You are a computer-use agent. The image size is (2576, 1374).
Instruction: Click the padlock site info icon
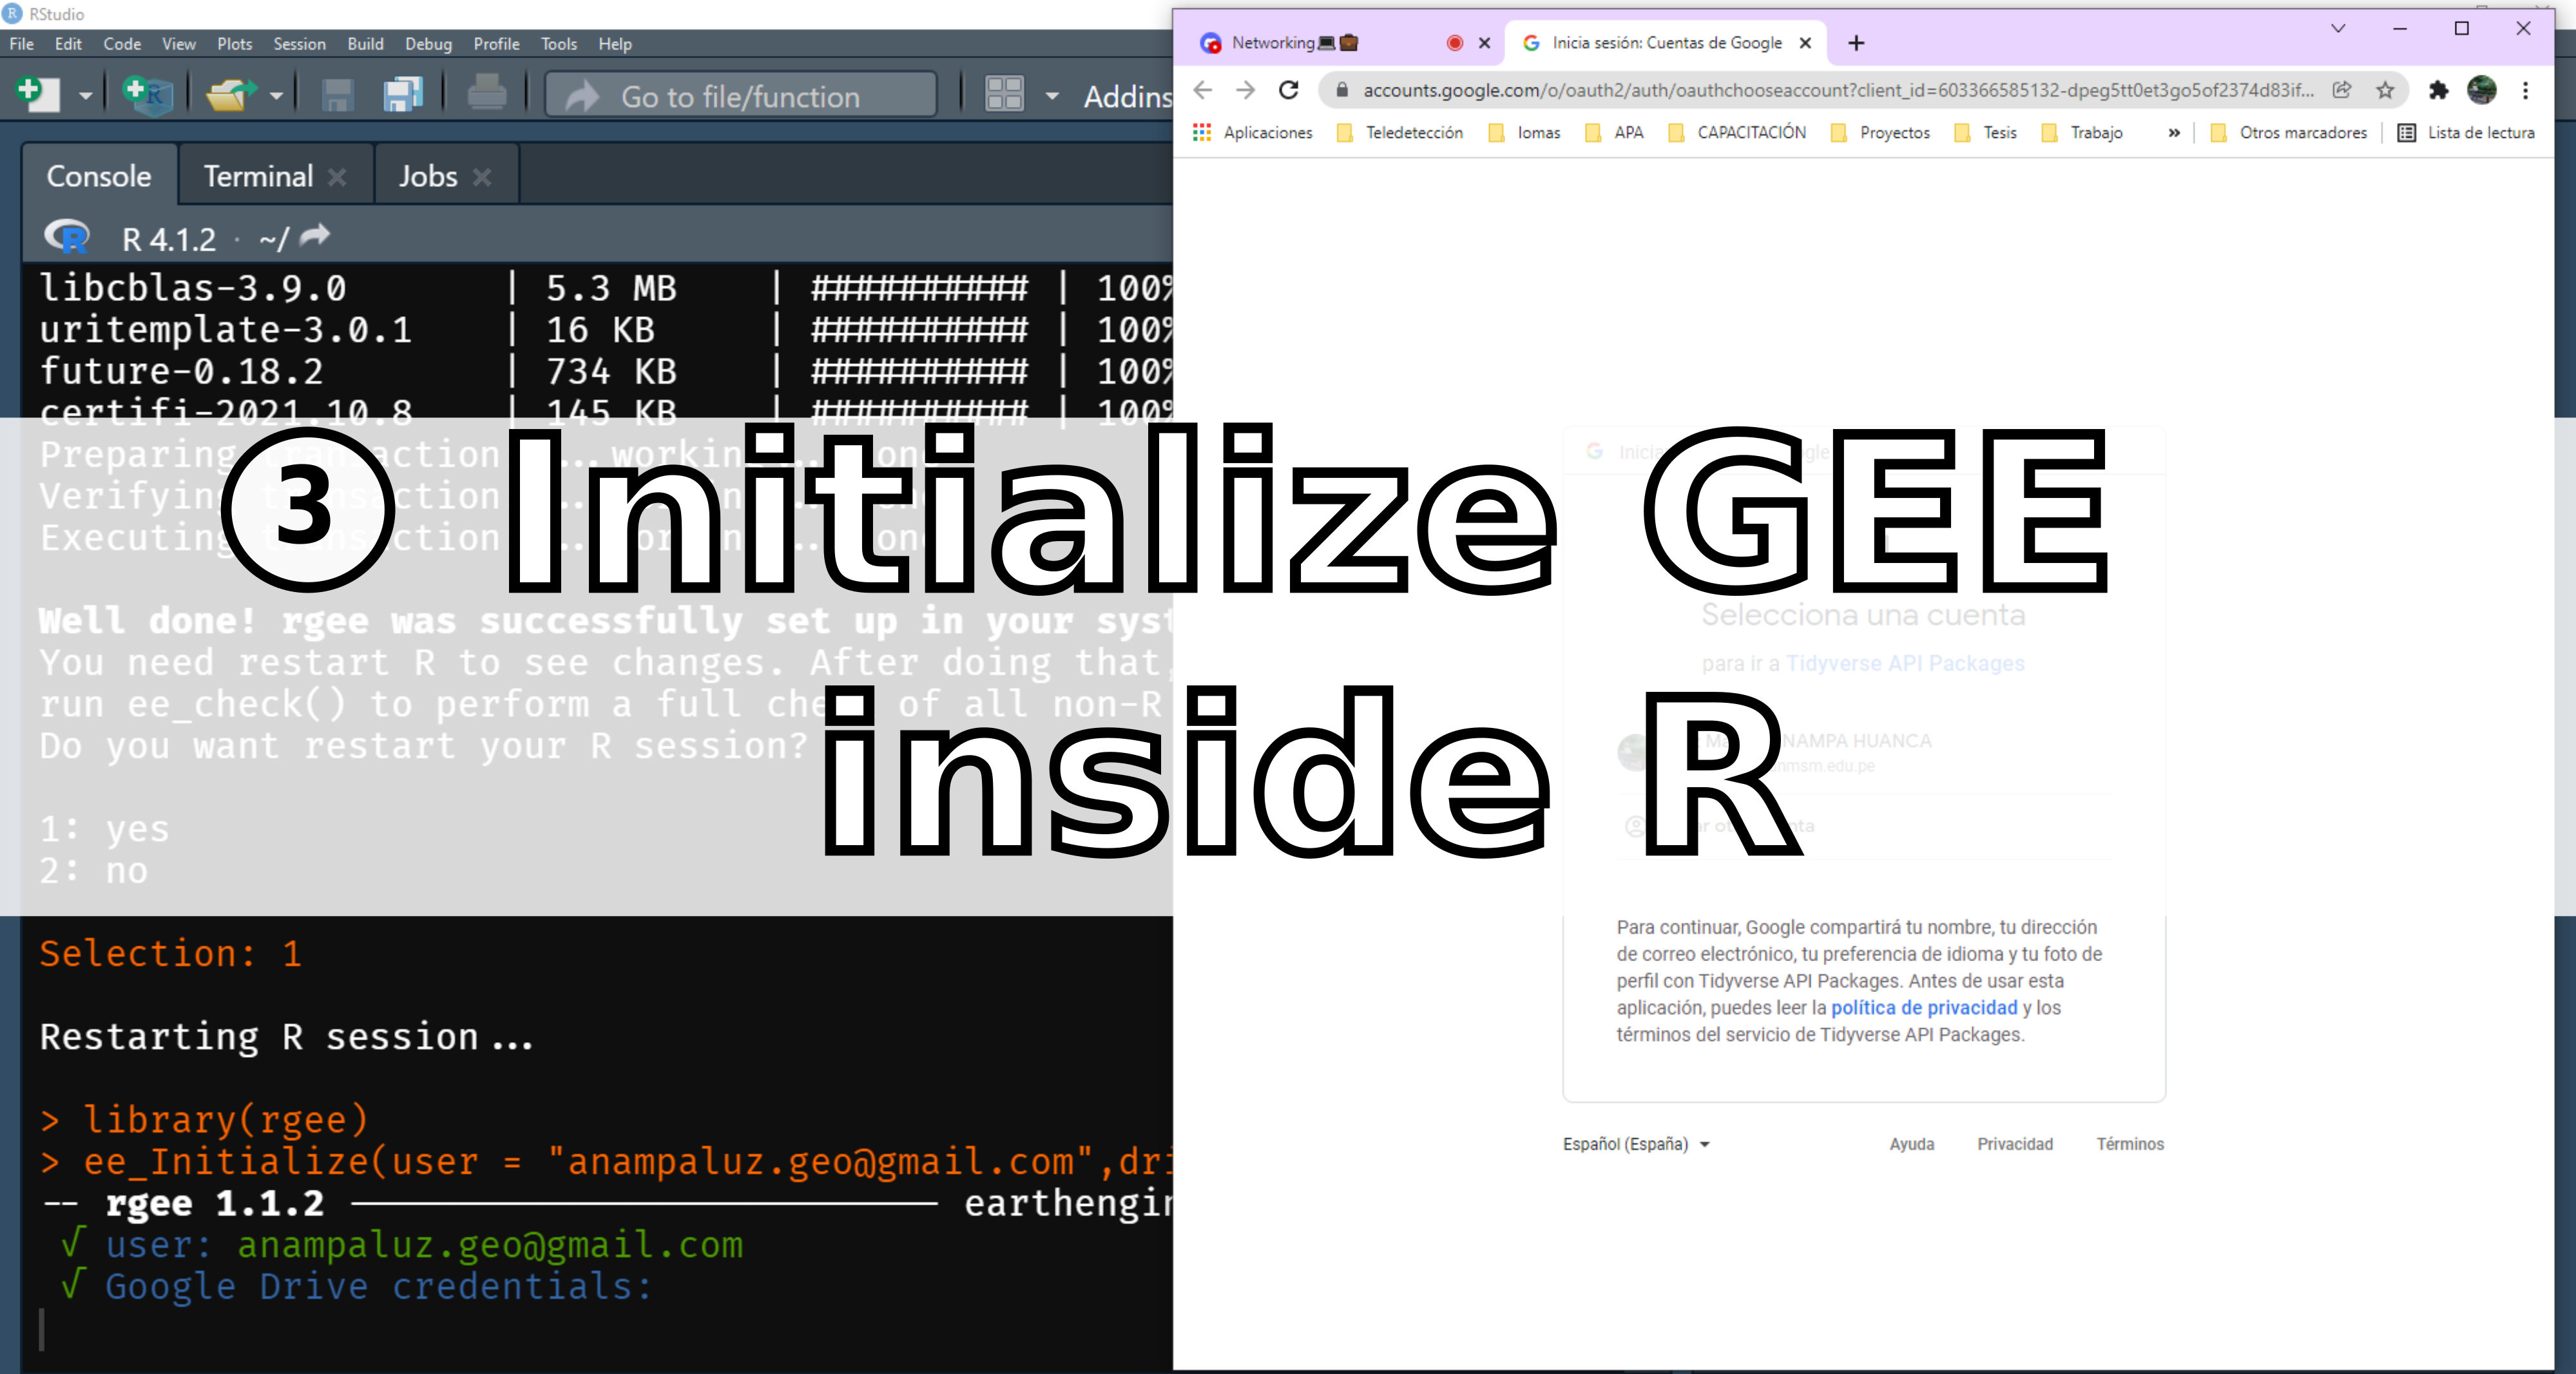pos(1343,90)
